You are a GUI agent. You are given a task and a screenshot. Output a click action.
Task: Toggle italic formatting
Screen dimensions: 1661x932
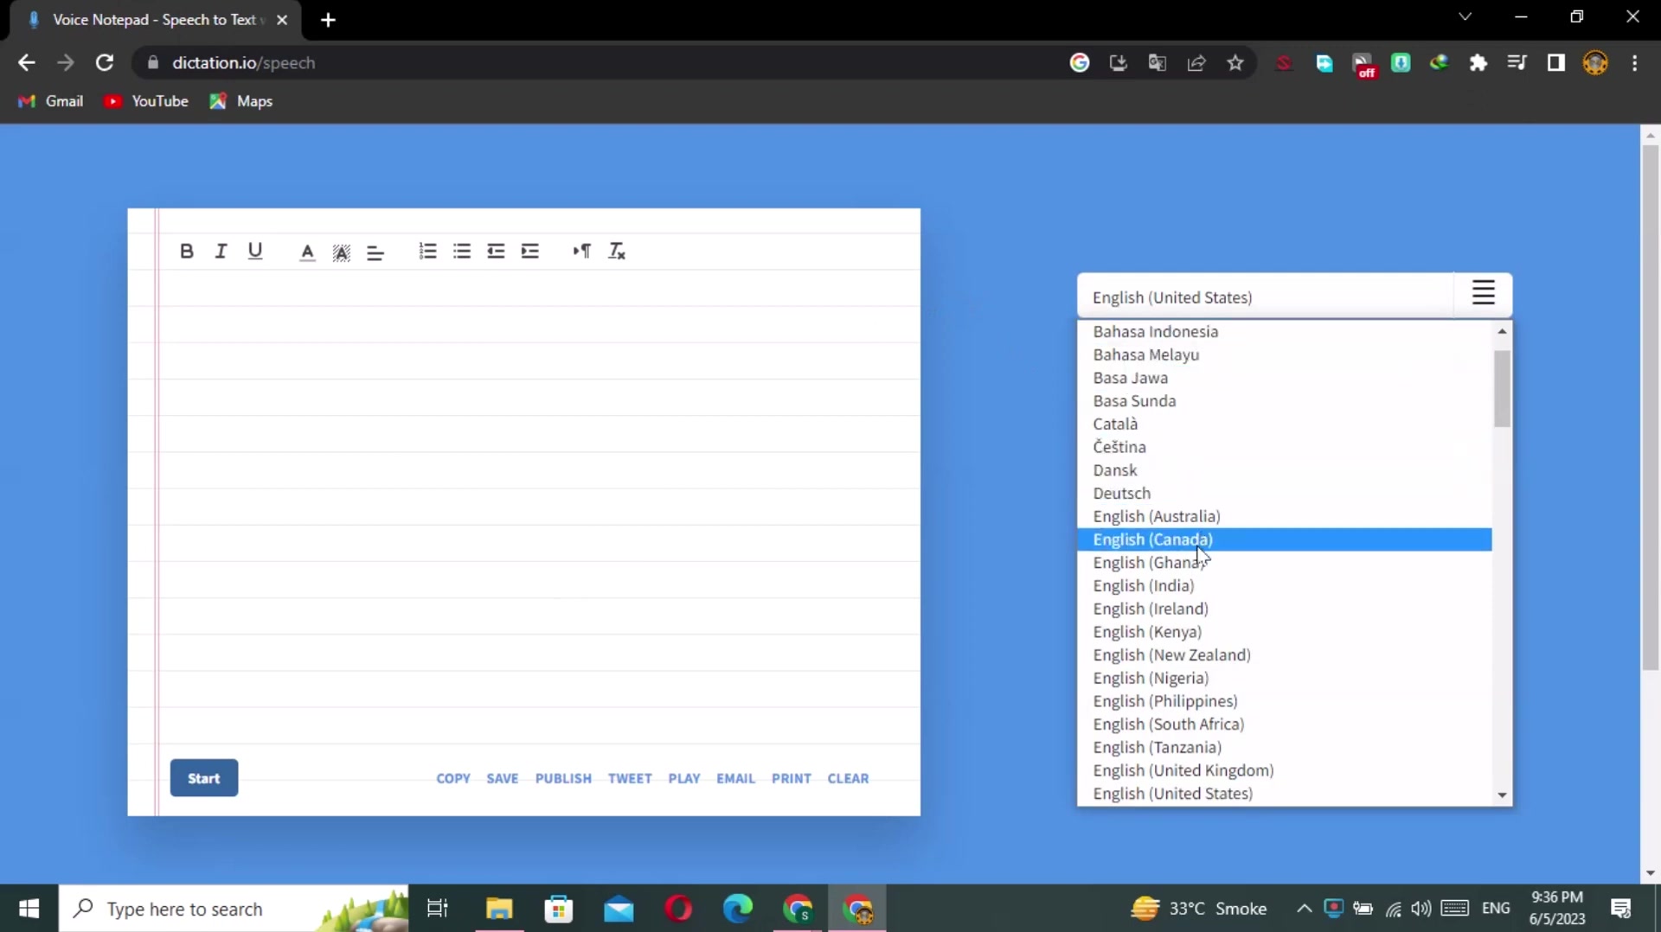pyautogui.click(x=221, y=251)
